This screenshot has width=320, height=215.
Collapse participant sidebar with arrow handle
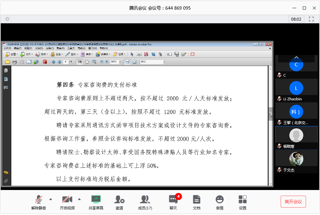point(271,114)
